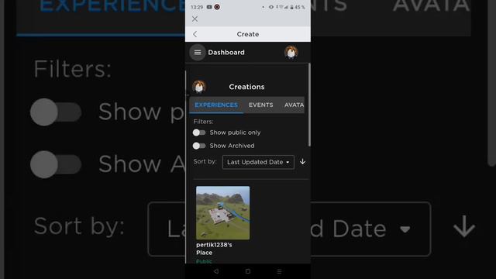This screenshot has height=279, width=496.
Task: Click the Sort by: label
Action: click(x=205, y=161)
